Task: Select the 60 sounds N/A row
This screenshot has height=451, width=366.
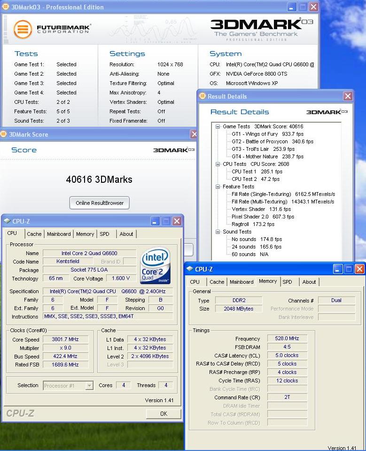Action: pyautogui.click(x=250, y=254)
